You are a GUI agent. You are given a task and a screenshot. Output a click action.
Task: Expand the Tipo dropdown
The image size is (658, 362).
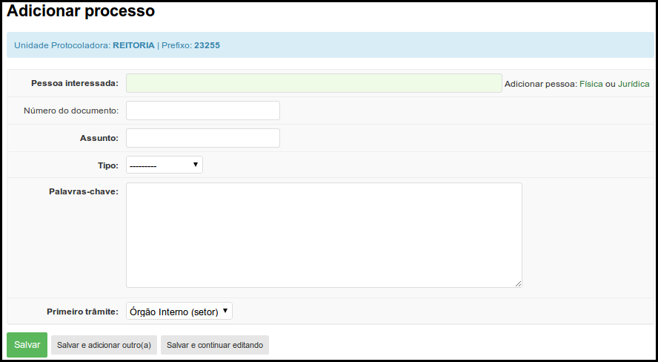point(164,165)
